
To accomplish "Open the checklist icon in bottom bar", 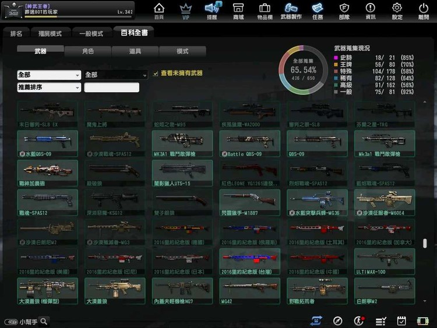I will point(380,322).
